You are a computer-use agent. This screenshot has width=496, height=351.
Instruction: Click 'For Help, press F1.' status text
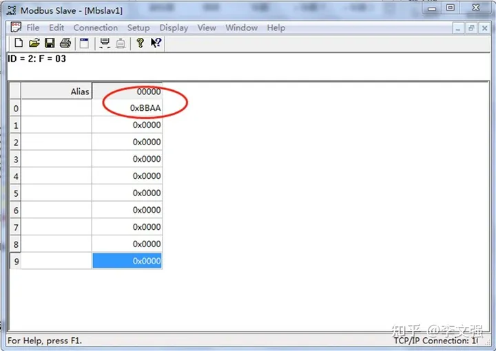(x=45, y=341)
